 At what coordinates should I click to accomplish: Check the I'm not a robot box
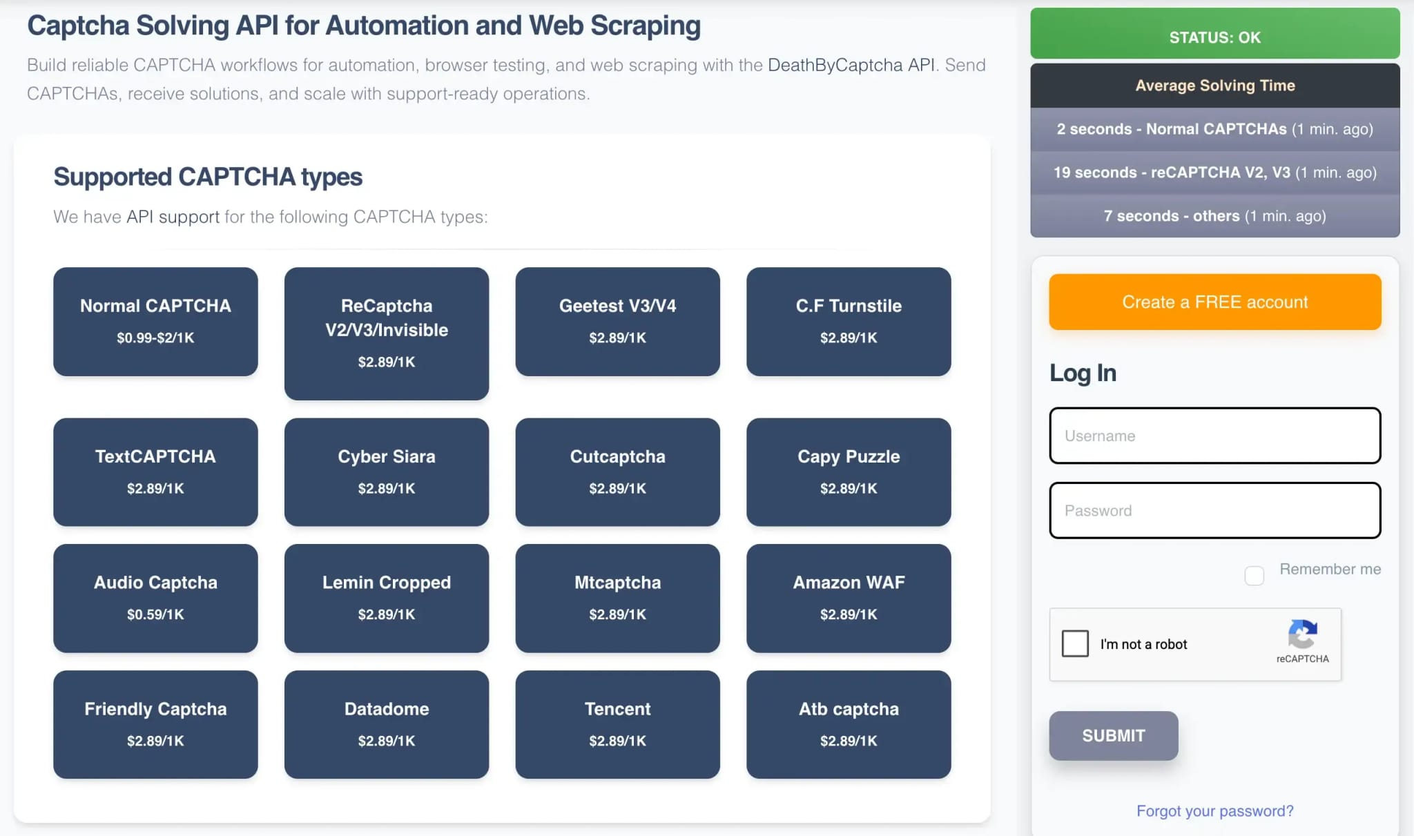click(x=1075, y=643)
